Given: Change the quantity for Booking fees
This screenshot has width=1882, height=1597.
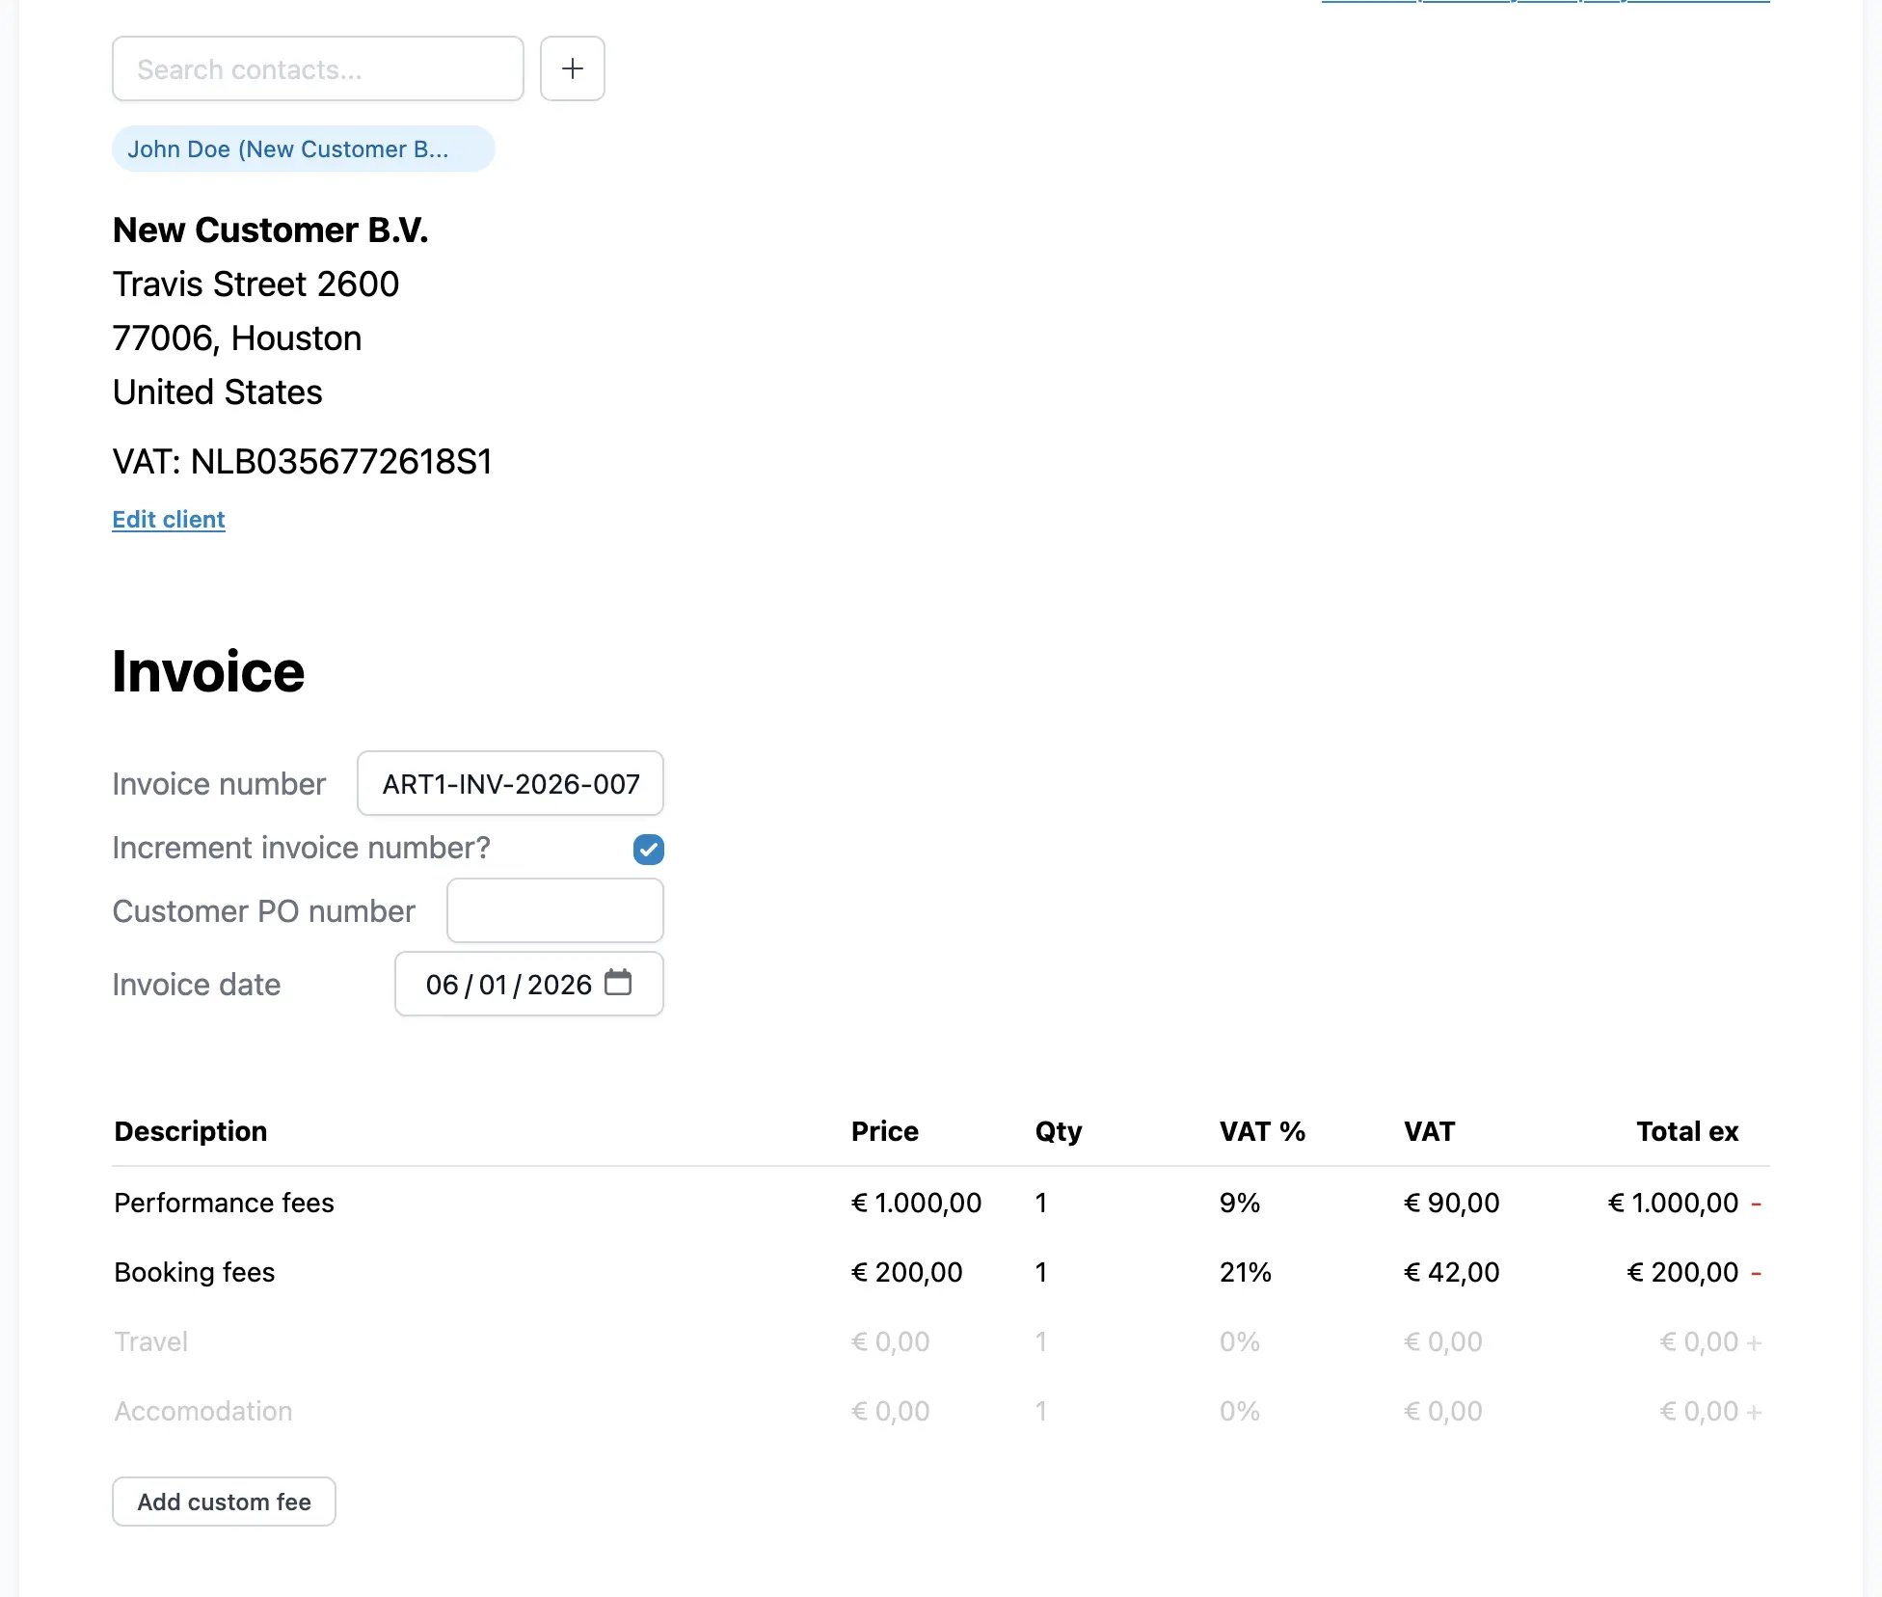Looking at the screenshot, I should point(1040,1272).
